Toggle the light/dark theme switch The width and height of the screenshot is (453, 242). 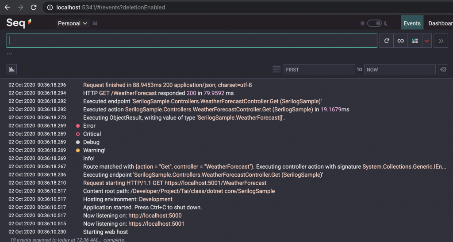pyautogui.click(x=374, y=23)
